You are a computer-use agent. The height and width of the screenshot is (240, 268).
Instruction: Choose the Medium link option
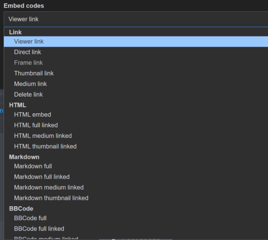point(136,84)
